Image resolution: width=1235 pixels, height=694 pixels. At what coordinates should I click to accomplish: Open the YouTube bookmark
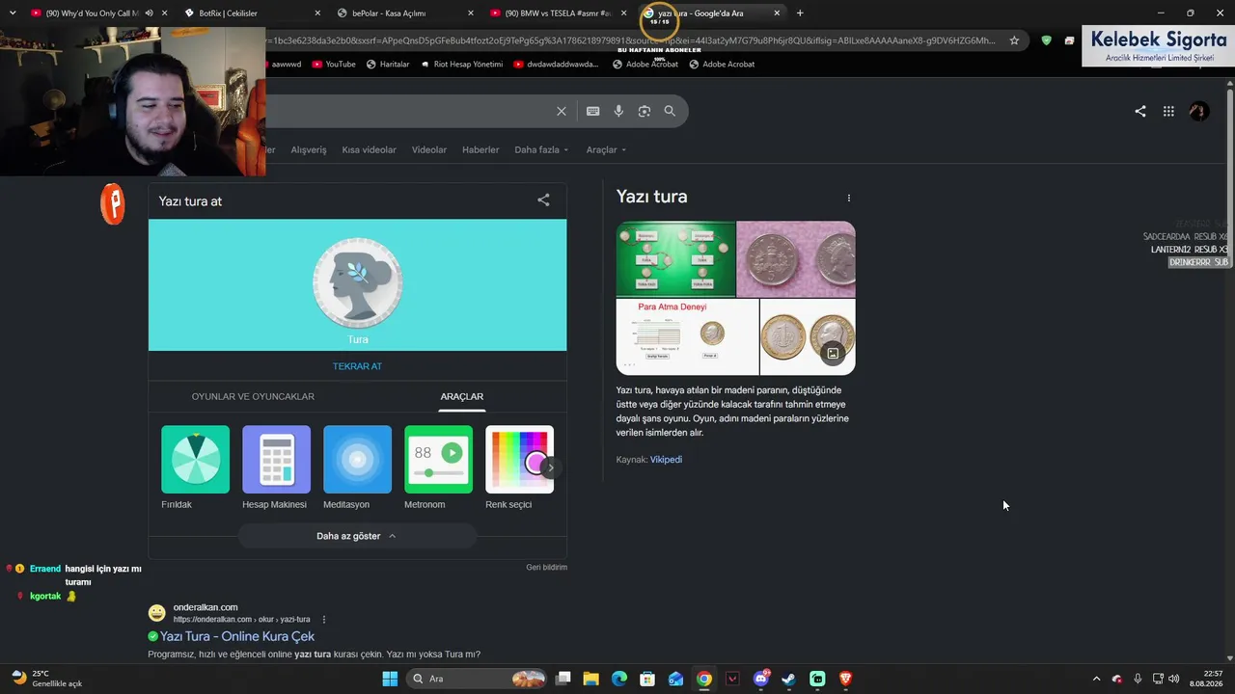click(334, 65)
